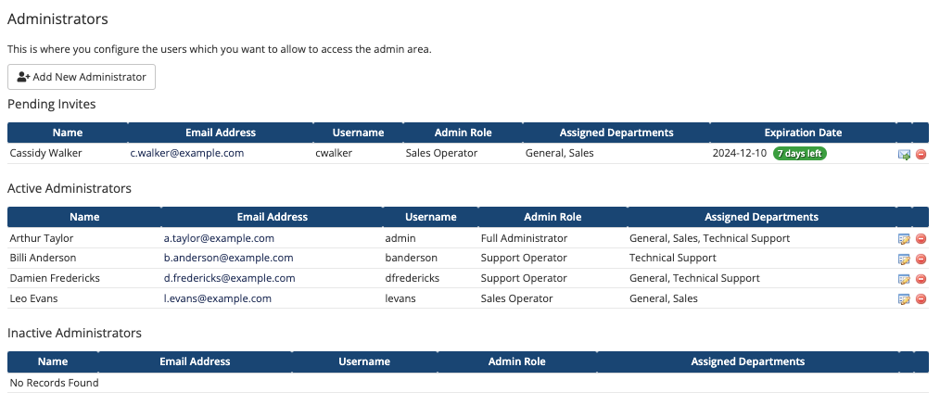
Task: Open l.evans@example.com email link
Action: point(218,298)
